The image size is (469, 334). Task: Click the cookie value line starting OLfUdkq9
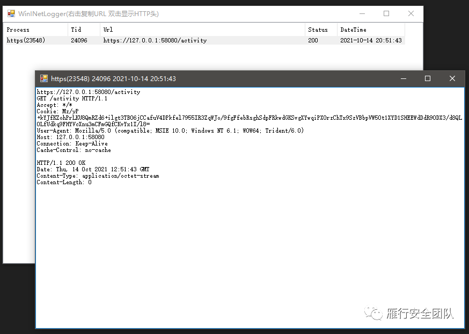[x=93, y=124]
